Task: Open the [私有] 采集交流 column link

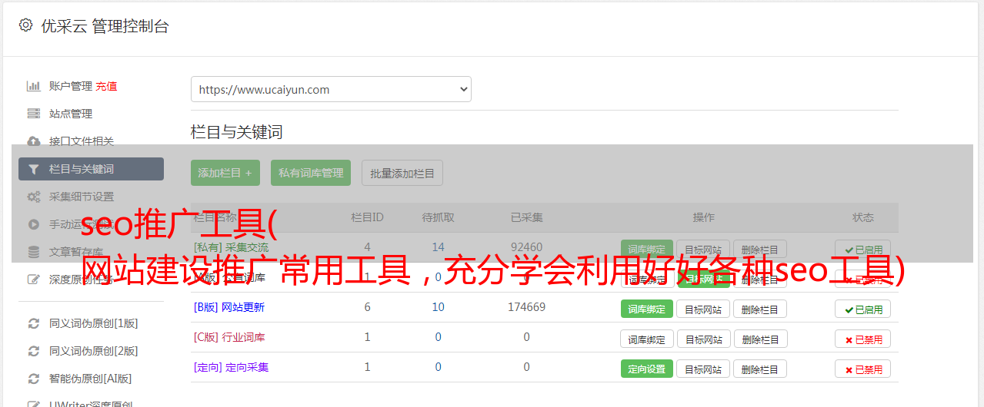Action: 231,247
